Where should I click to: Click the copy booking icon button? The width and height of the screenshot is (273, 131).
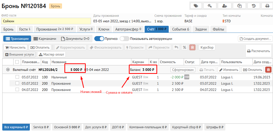click(x=239, y=6)
